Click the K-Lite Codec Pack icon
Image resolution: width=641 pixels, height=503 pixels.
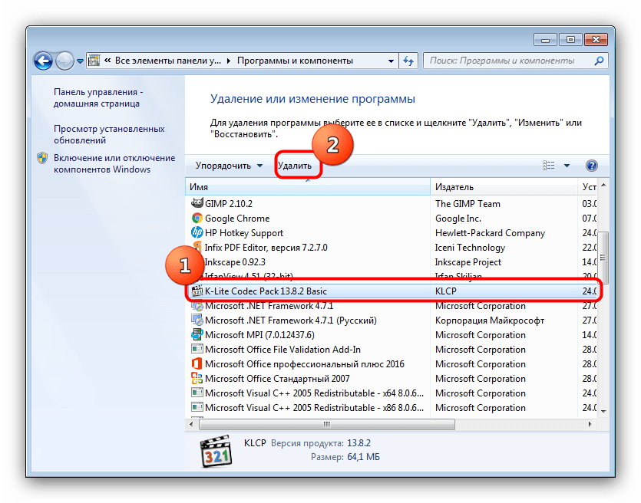pos(197,291)
